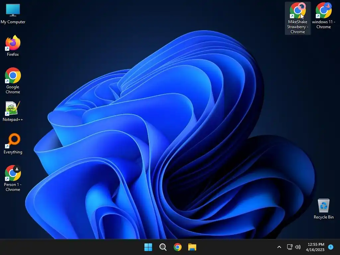Image resolution: width=340 pixels, height=255 pixels.
Task: Open File Explorer from the taskbar
Action: point(192,247)
